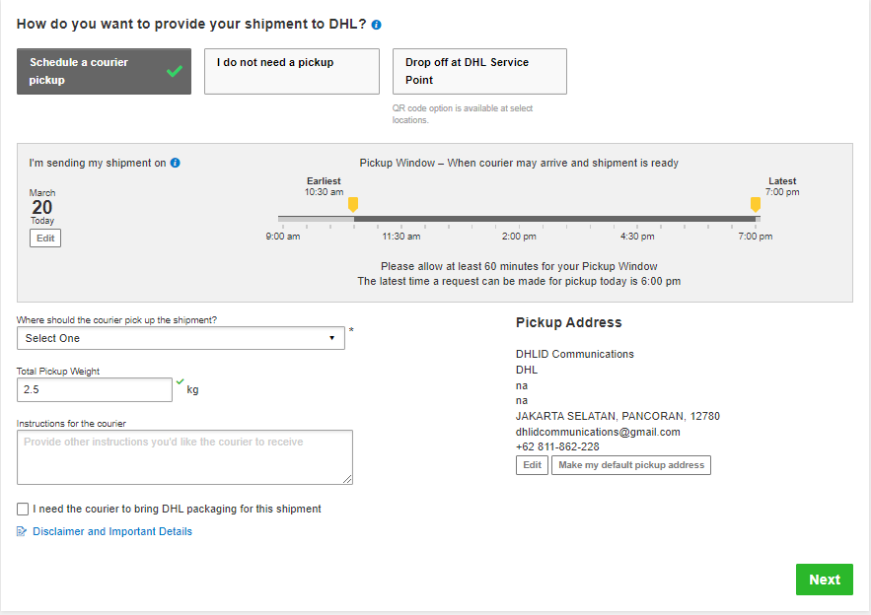
Task: Click the Instructions for the courier text area
Action: pos(184,456)
